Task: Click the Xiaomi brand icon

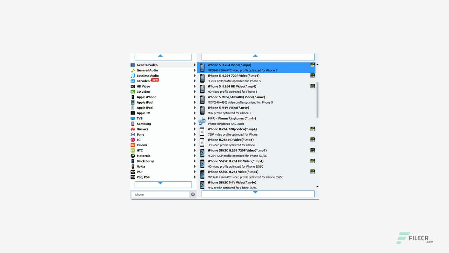Action: coord(133,145)
